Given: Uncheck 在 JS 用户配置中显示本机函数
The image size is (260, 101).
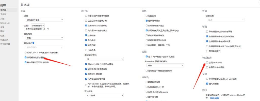Looking at the screenshot, I should 147,56.
